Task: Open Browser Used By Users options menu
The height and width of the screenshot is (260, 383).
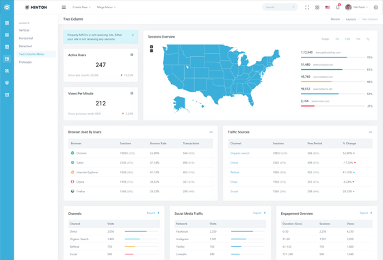Action: coord(211,132)
